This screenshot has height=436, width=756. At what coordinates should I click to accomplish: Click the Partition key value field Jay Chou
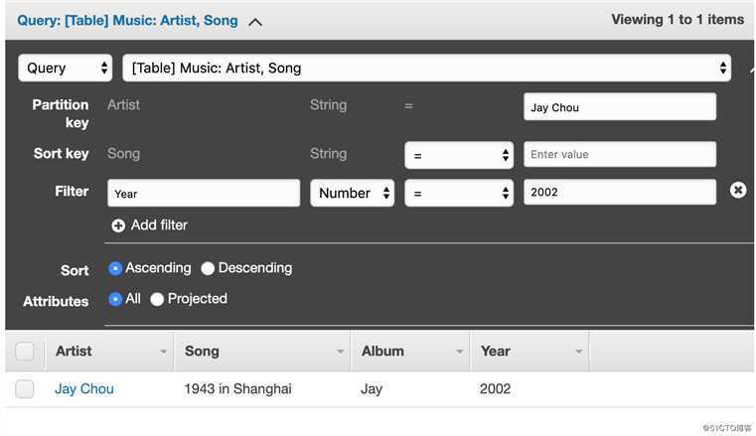pos(620,107)
